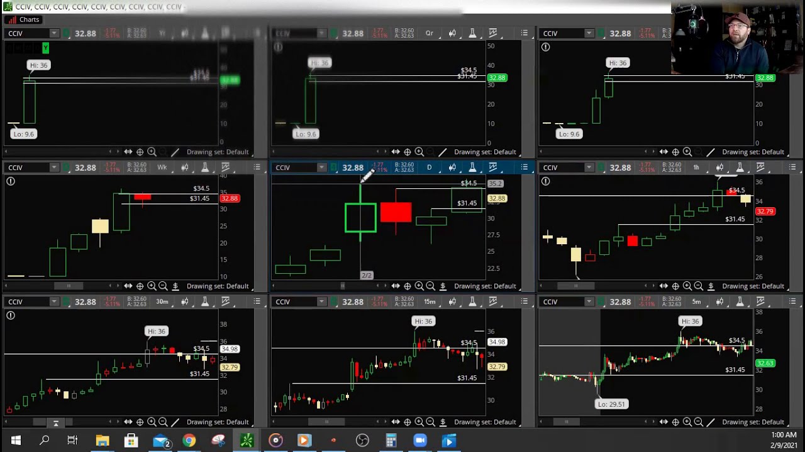The width and height of the screenshot is (805, 452).
Task: Open the hamburger menu on the D chart
Action: pos(525,168)
